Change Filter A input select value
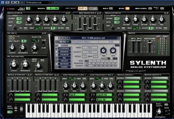Image resolution: width=174 pixels, height=119 pixels. (x=24, y=41)
